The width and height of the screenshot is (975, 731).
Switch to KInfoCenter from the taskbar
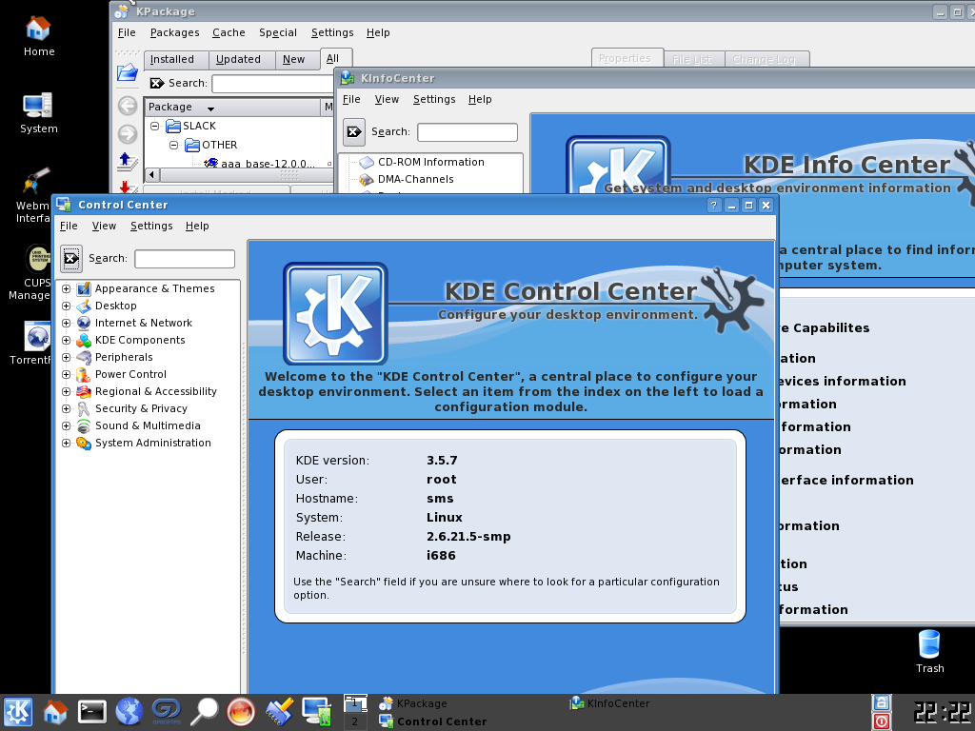click(617, 703)
